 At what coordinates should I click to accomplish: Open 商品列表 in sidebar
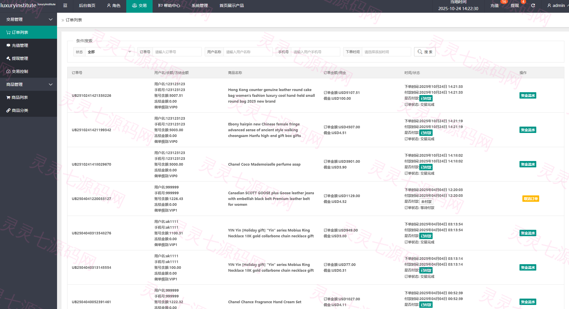28,97
